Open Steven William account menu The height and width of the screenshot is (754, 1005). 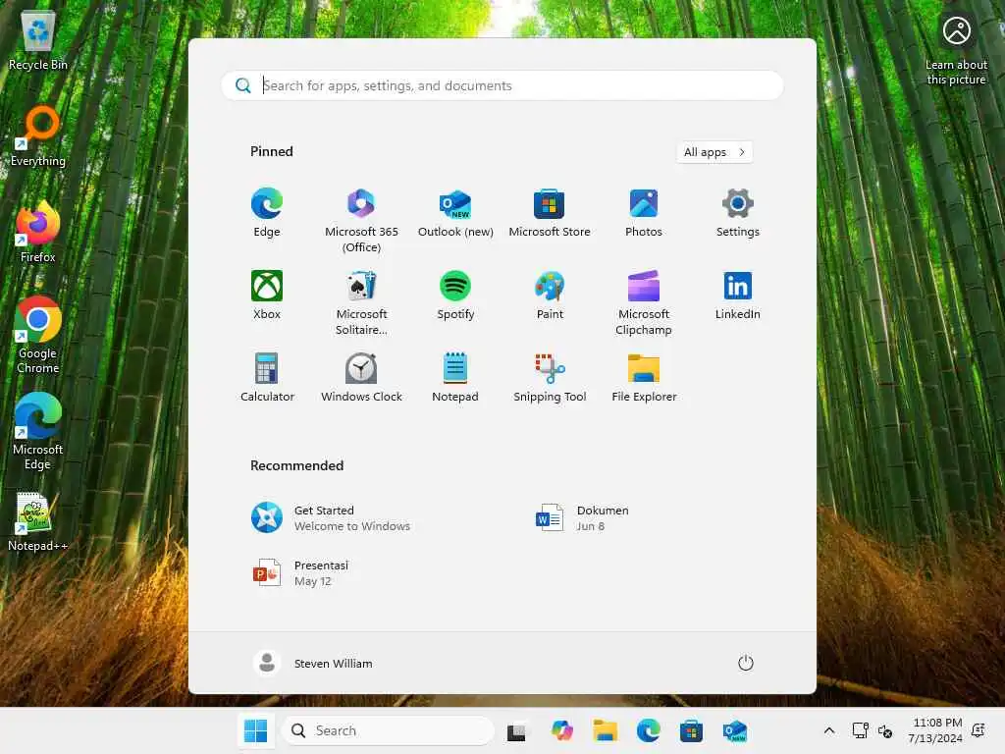click(x=313, y=663)
